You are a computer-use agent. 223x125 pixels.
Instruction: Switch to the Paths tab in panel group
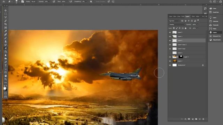pos(183,16)
